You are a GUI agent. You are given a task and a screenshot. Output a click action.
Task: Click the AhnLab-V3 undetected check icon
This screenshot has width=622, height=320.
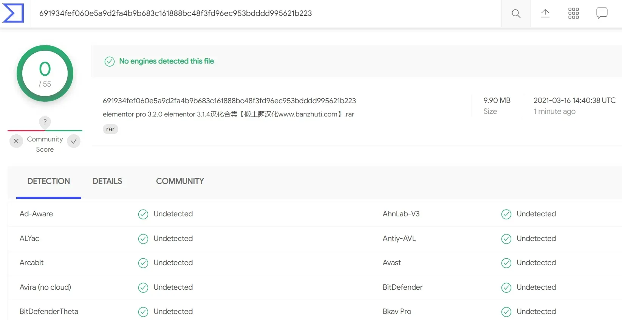coord(506,214)
